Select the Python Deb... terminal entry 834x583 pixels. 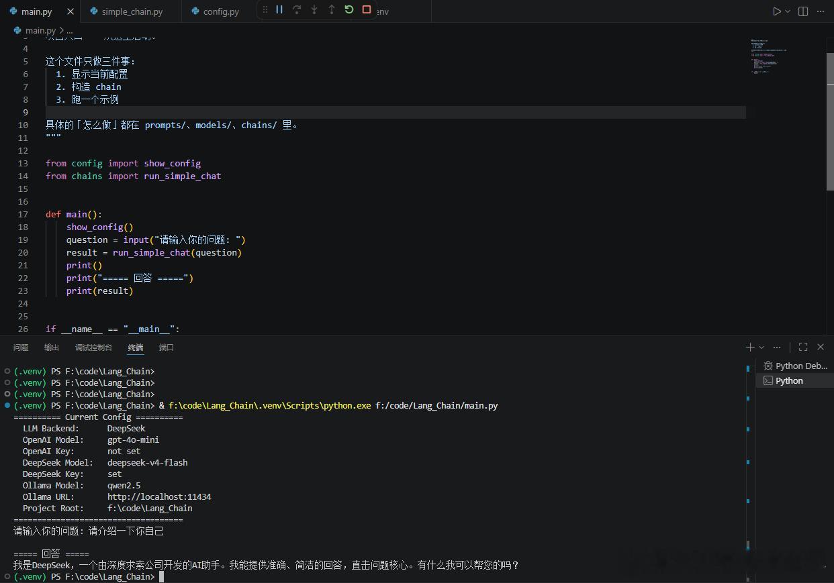795,366
